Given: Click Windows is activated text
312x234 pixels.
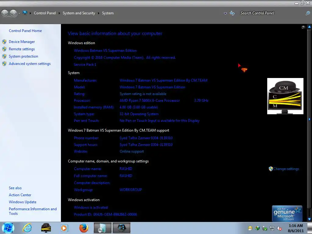Looking at the screenshot, I should coord(91,207).
